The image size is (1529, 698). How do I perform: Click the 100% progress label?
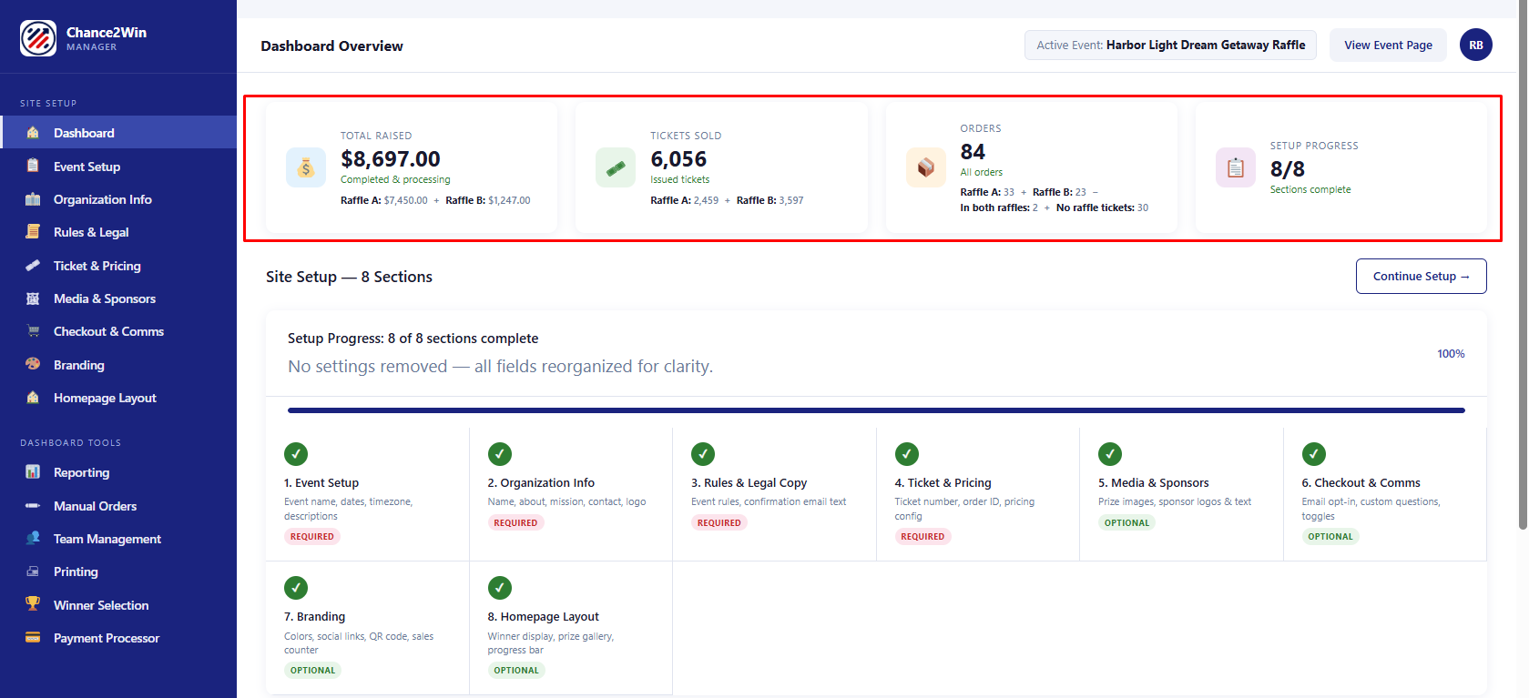tap(1451, 354)
